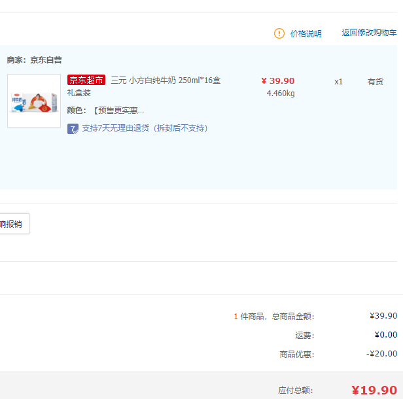Click the 商品优惠 label

(x=297, y=355)
